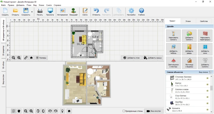Screen dimensions: 214x114
Task: Zoom out in the 3D view
Action: tap(26, 111)
